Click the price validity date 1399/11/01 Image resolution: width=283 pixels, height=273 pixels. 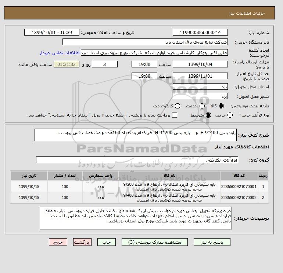click(x=200, y=76)
